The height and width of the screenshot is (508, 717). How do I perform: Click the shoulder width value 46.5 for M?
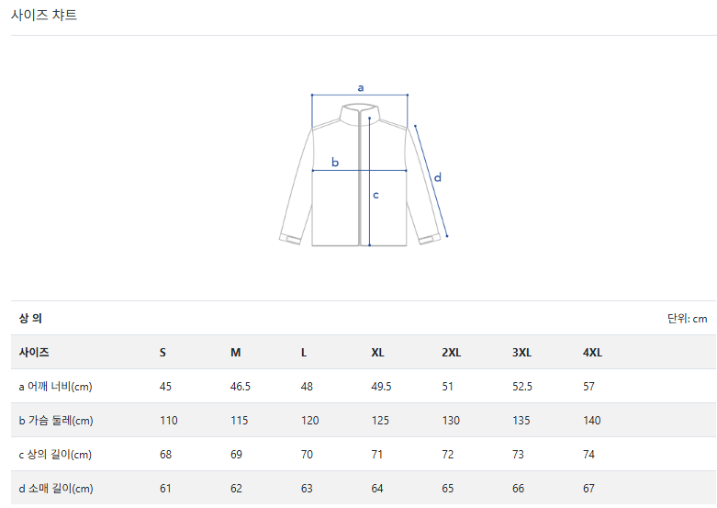coord(241,387)
